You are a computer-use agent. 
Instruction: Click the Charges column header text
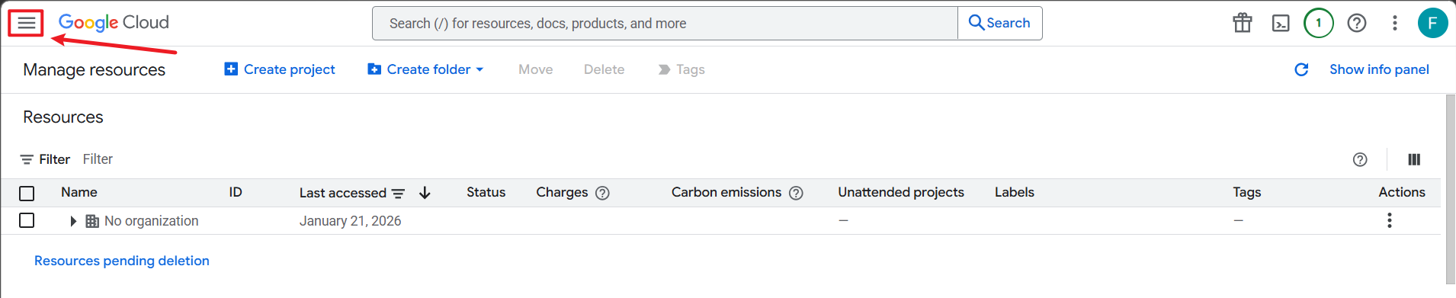[562, 192]
